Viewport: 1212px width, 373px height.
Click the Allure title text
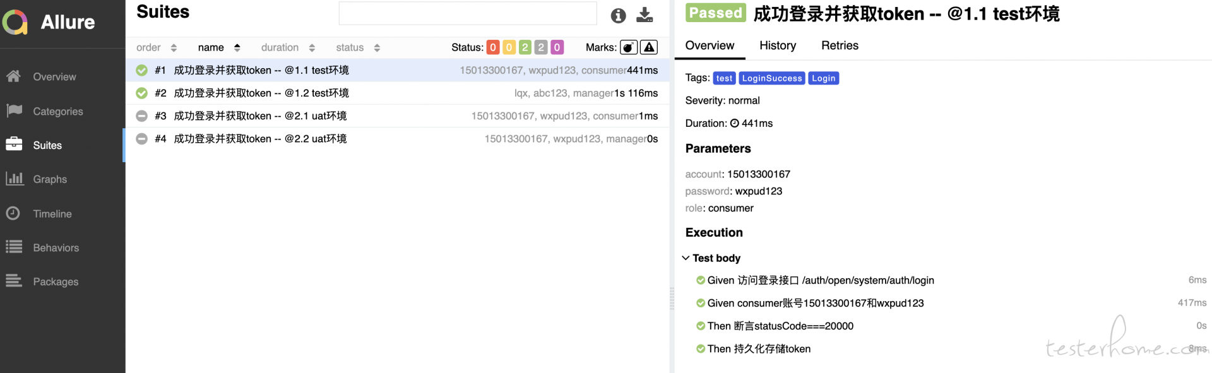[x=68, y=22]
